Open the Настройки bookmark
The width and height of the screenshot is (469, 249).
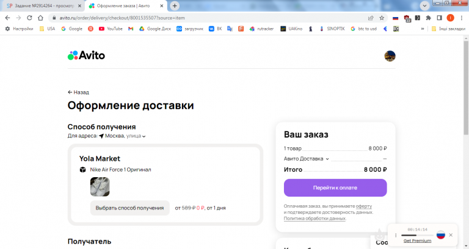(19, 29)
